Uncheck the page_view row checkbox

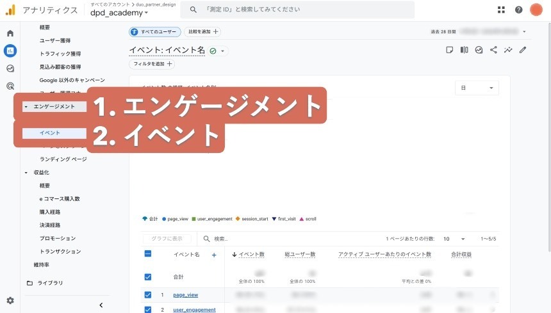pos(148,295)
